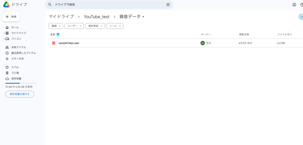303x145 pixels.
Task: Open advanced search filter options icon
Action: click(168, 5)
